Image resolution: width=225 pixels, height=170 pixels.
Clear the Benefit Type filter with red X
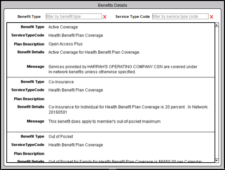105,17
